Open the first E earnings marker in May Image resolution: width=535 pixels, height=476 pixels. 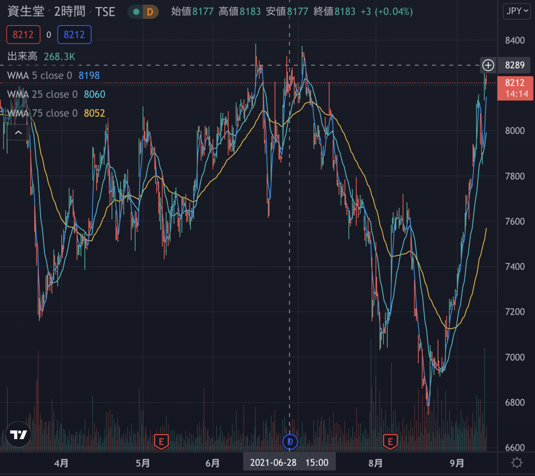click(161, 442)
